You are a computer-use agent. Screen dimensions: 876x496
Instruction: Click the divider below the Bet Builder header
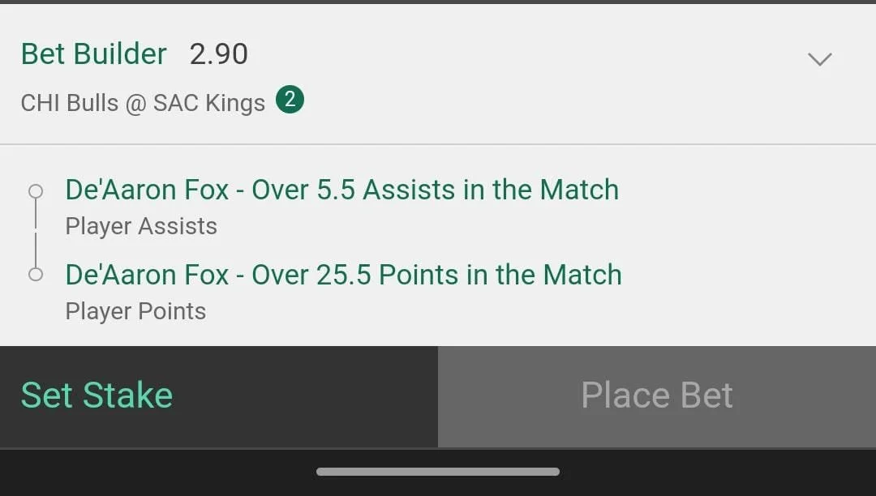438,144
